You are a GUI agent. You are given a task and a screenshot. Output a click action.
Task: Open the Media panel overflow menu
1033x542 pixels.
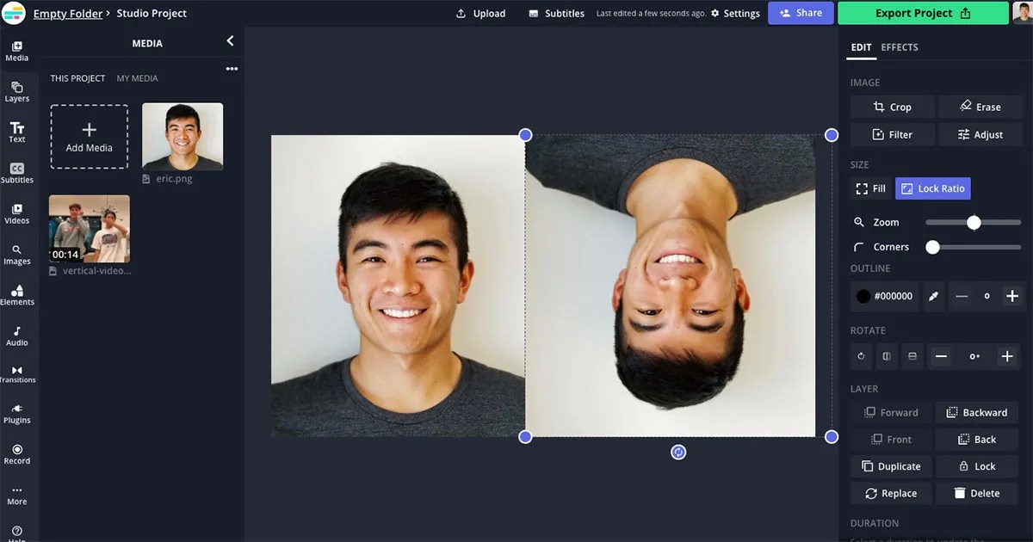pyautogui.click(x=231, y=68)
